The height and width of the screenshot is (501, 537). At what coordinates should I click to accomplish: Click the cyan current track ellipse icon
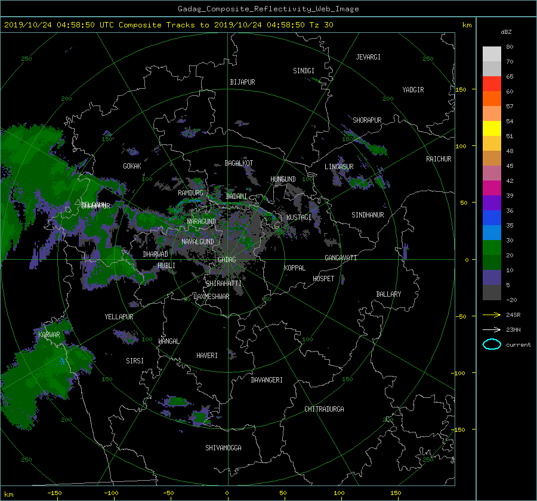[492, 344]
